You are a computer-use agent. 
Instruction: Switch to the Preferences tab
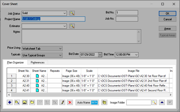pyautogui.click(x=37, y=63)
